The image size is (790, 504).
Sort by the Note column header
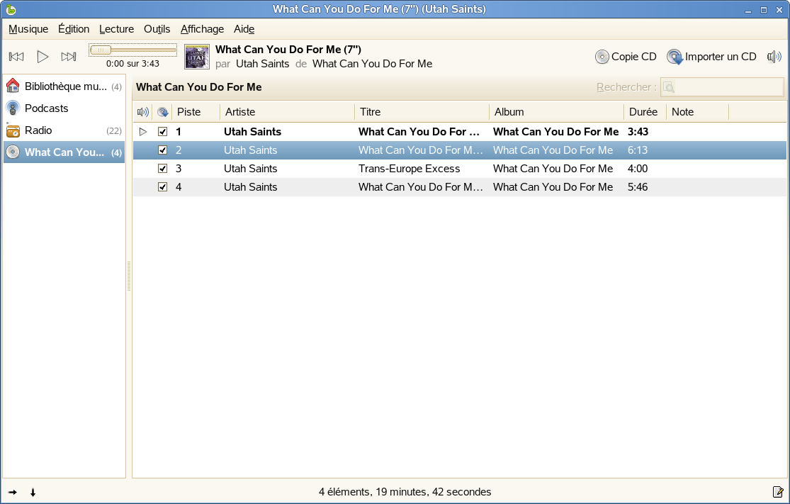click(x=697, y=112)
